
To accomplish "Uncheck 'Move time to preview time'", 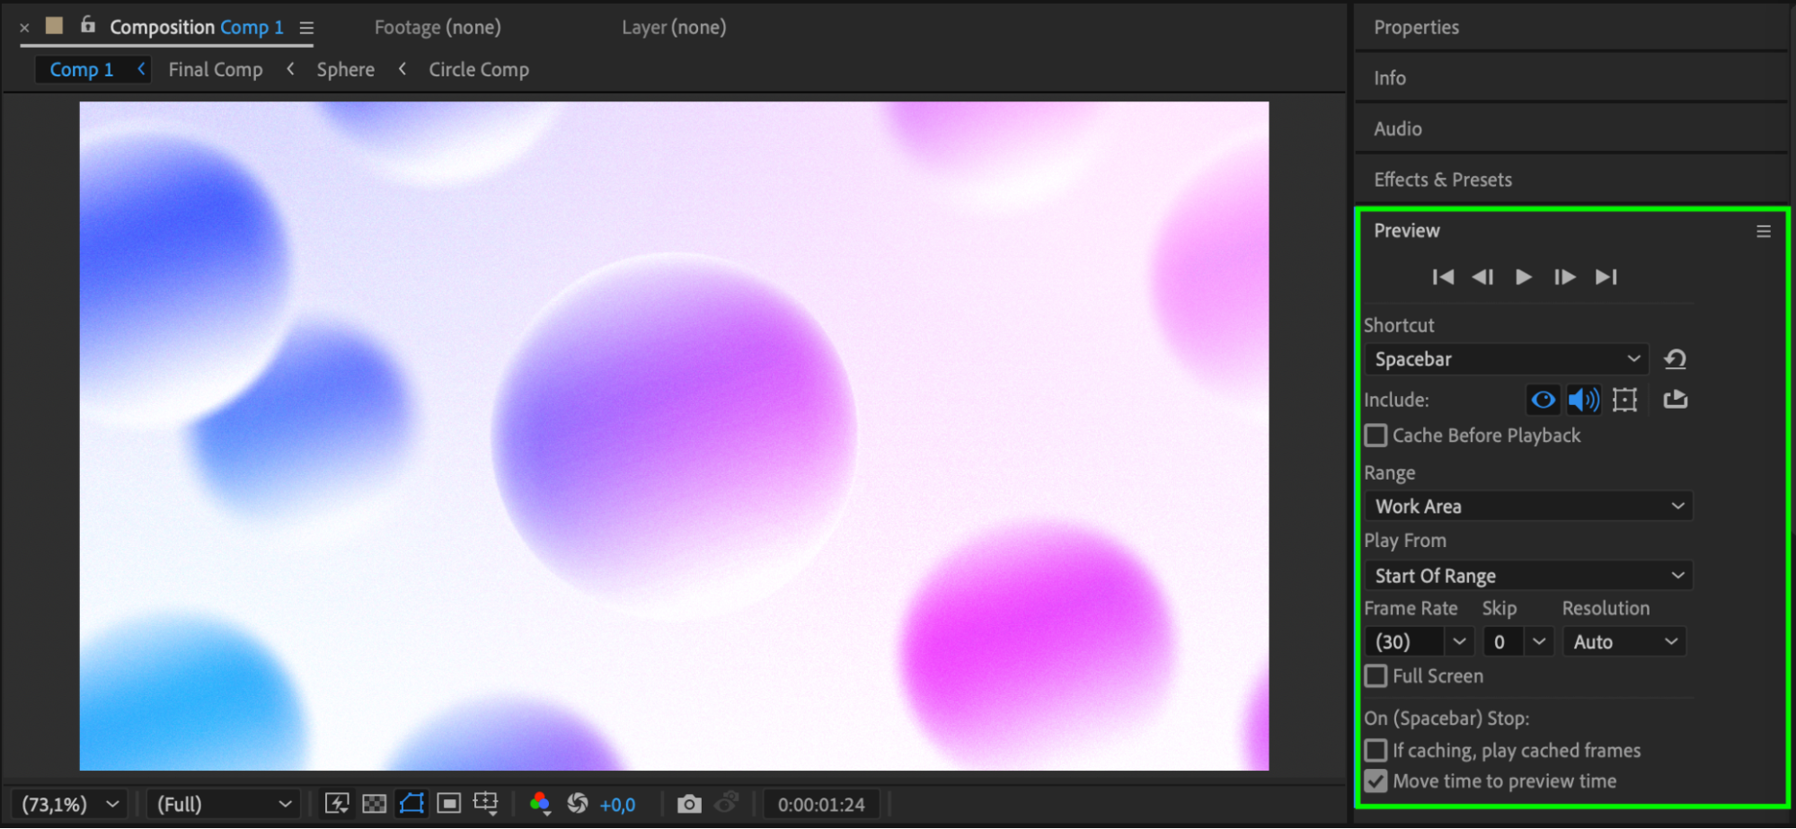I will [1376, 781].
